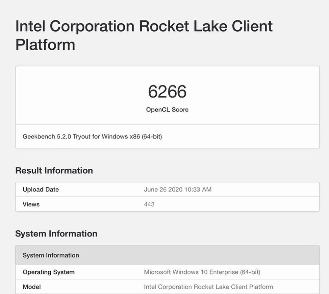The height and width of the screenshot is (294, 329).
Task: Click the large page title heading
Action: coord(144,35)
